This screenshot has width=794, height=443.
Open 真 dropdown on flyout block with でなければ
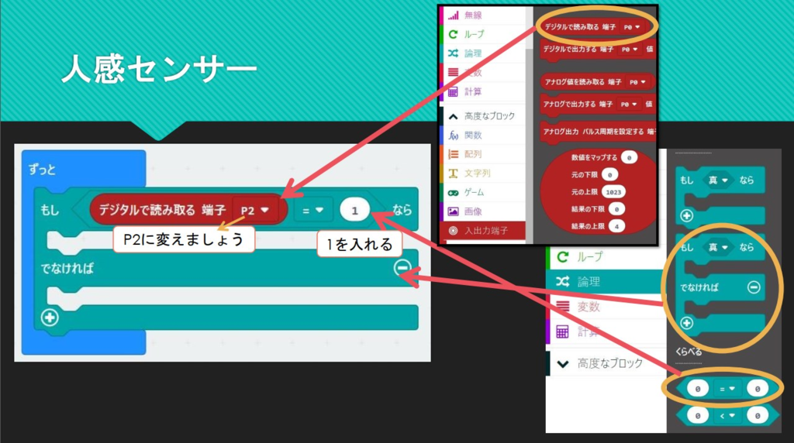[x=718, y=247]
